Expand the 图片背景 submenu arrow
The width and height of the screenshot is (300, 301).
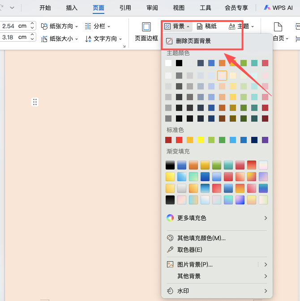(266, 264)
